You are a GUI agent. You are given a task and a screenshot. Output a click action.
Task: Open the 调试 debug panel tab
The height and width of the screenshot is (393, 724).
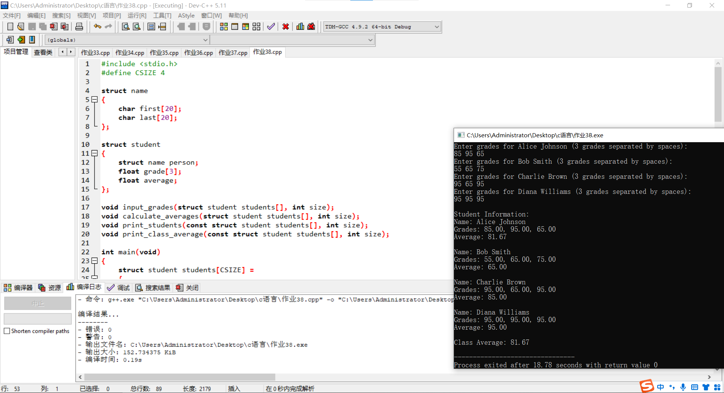pyautogui.click(x=118, y=288)
